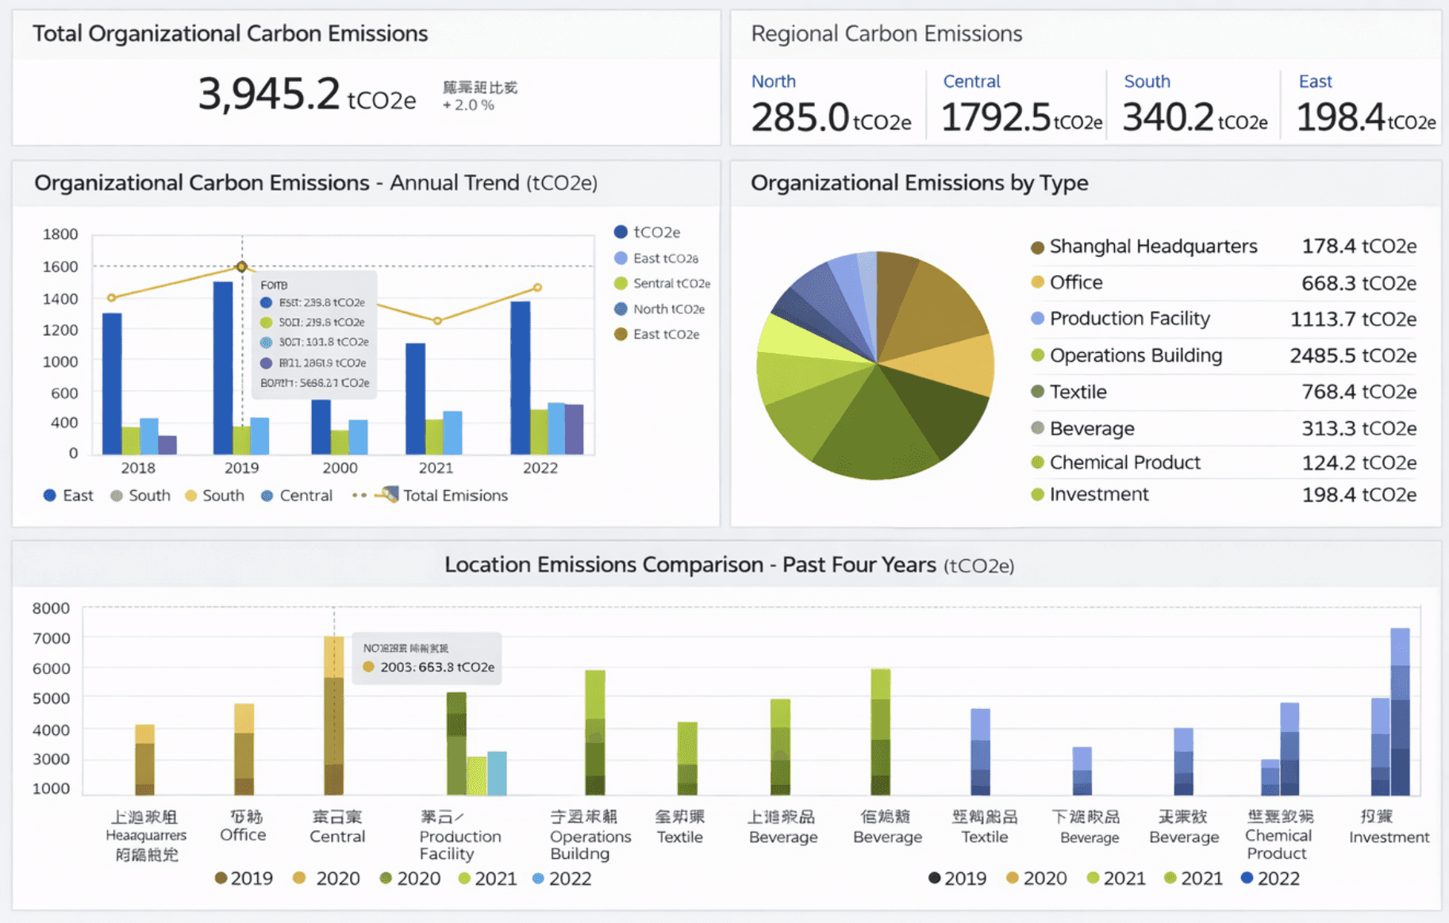This screenshot has height=923, width=1449.
Task: Click the Office yellow legend marker
Action: [1037, 282]
